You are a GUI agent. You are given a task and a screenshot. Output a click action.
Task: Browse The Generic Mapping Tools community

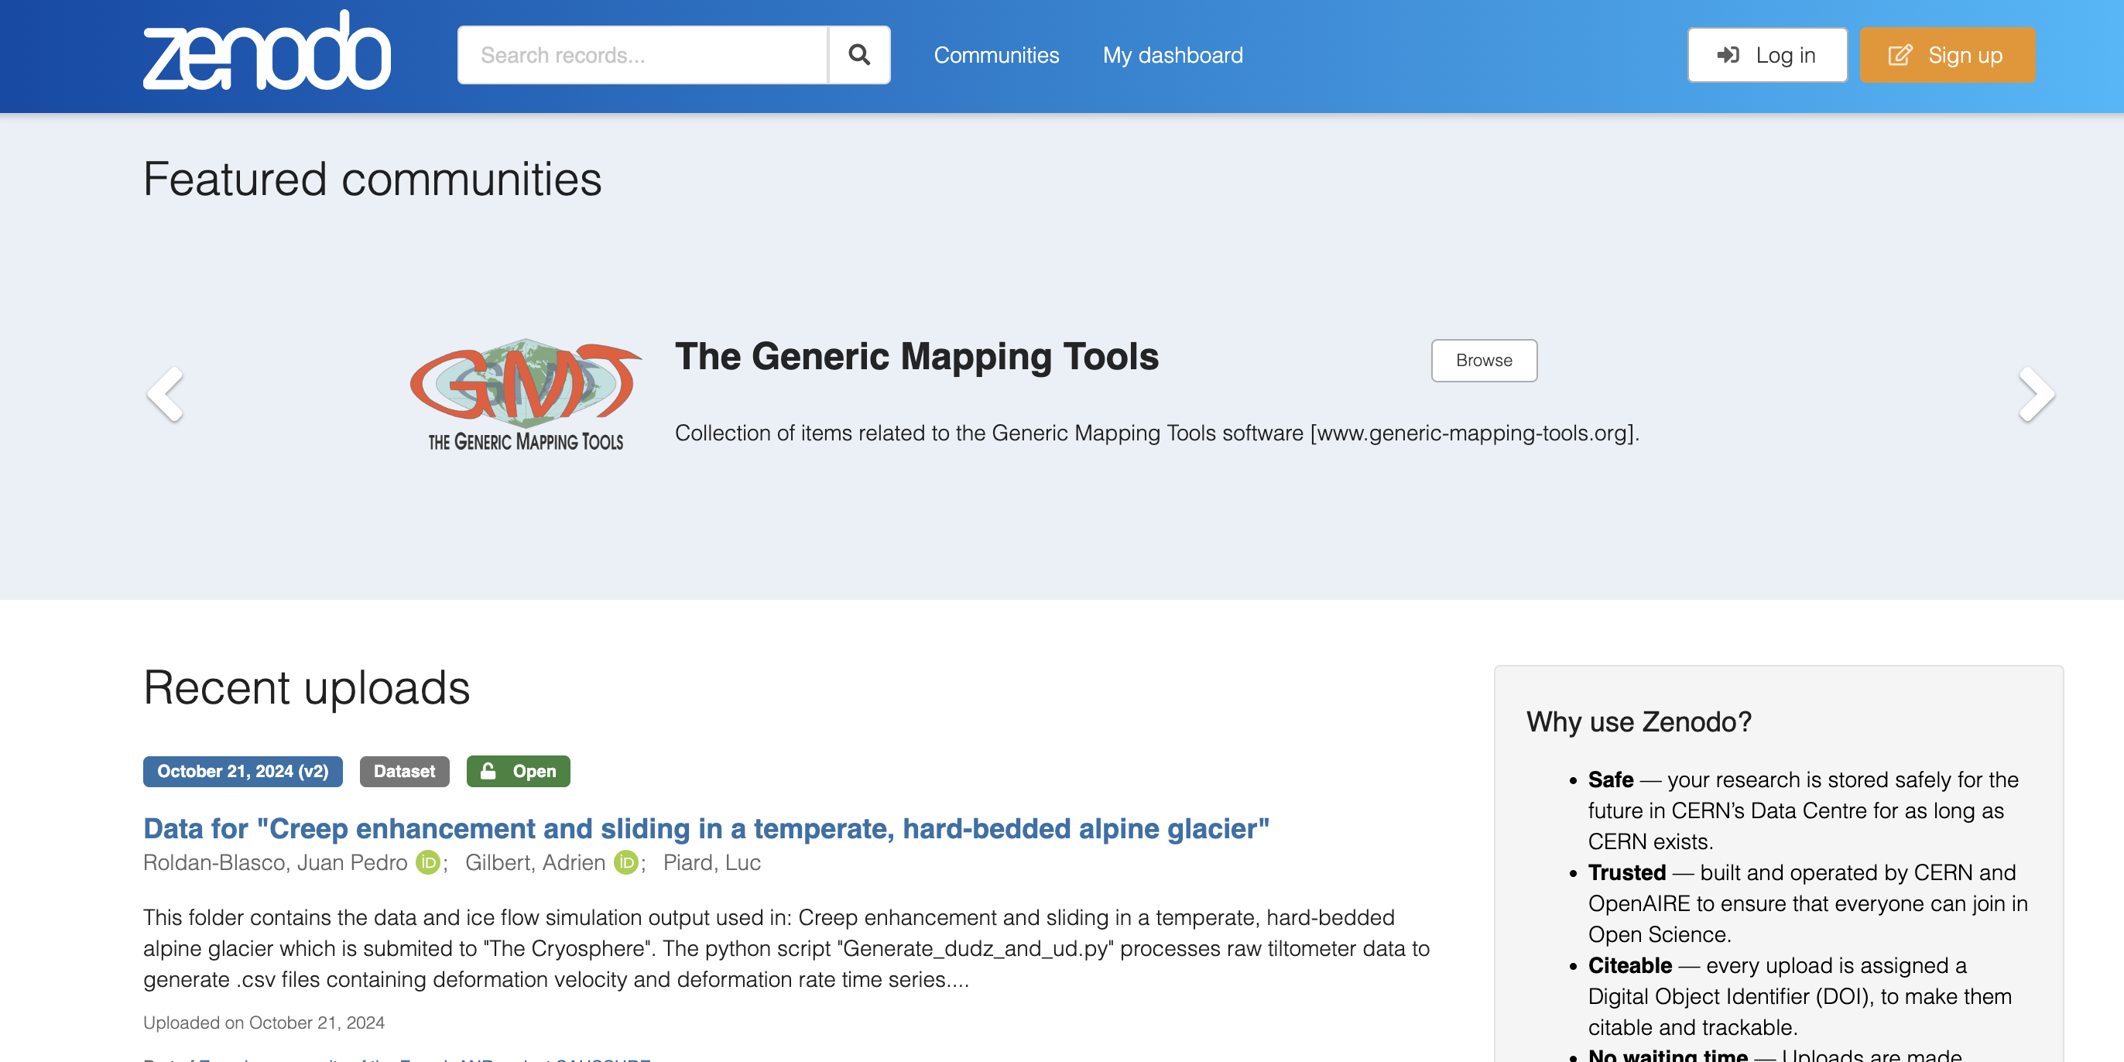coord(1483,361)
